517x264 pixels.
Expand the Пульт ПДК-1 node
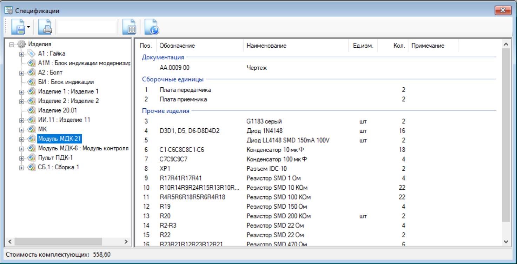[x=22, y=158]
